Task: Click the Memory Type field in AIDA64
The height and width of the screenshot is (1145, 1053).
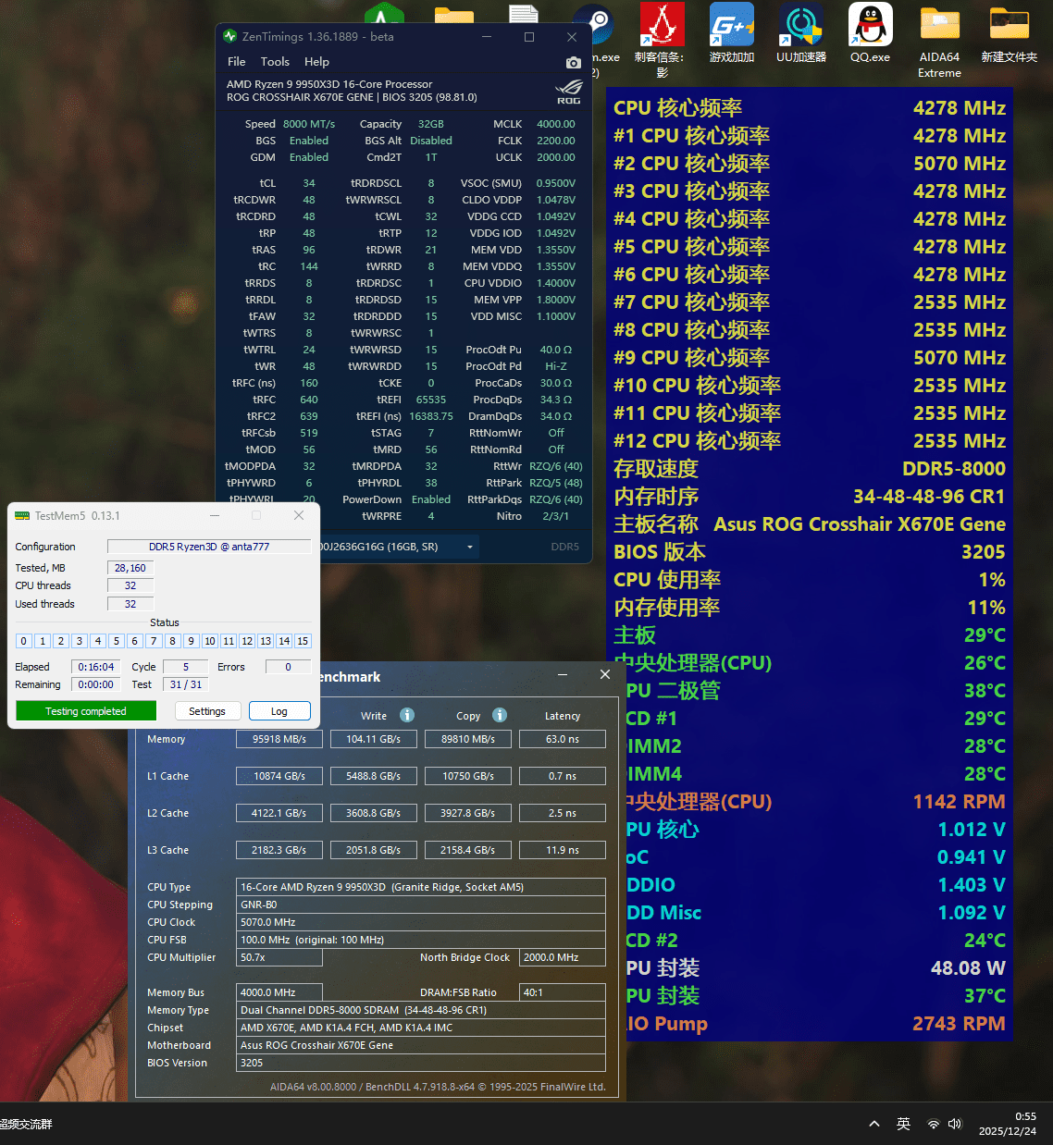Action: [x=421, y=1010]
